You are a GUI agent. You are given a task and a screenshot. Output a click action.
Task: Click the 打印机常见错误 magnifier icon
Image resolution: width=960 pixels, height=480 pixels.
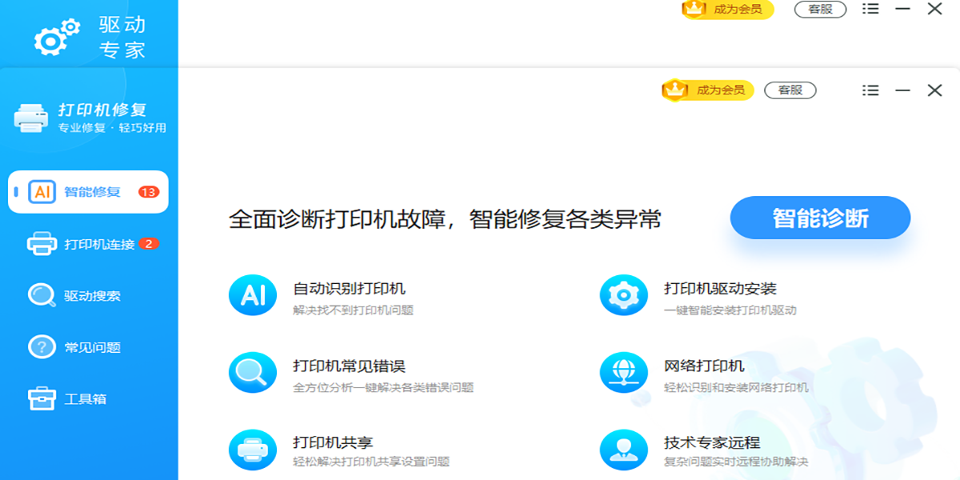point(253,373)
